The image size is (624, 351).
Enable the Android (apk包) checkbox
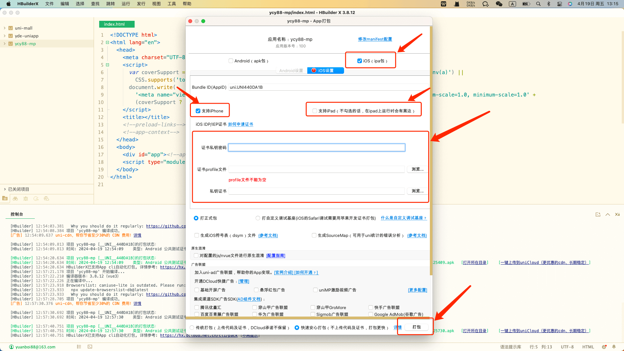[x=231, y=61]
